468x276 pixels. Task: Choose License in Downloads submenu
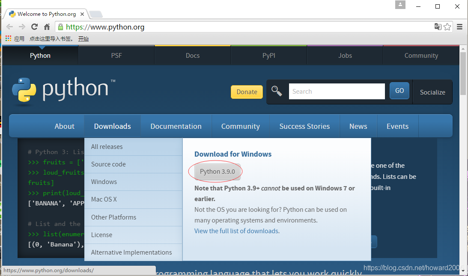(x=134, y=235)
